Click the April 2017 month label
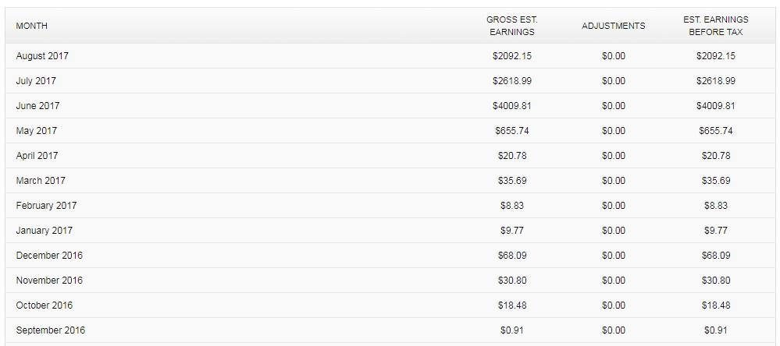780x346 pixels. 37,156
